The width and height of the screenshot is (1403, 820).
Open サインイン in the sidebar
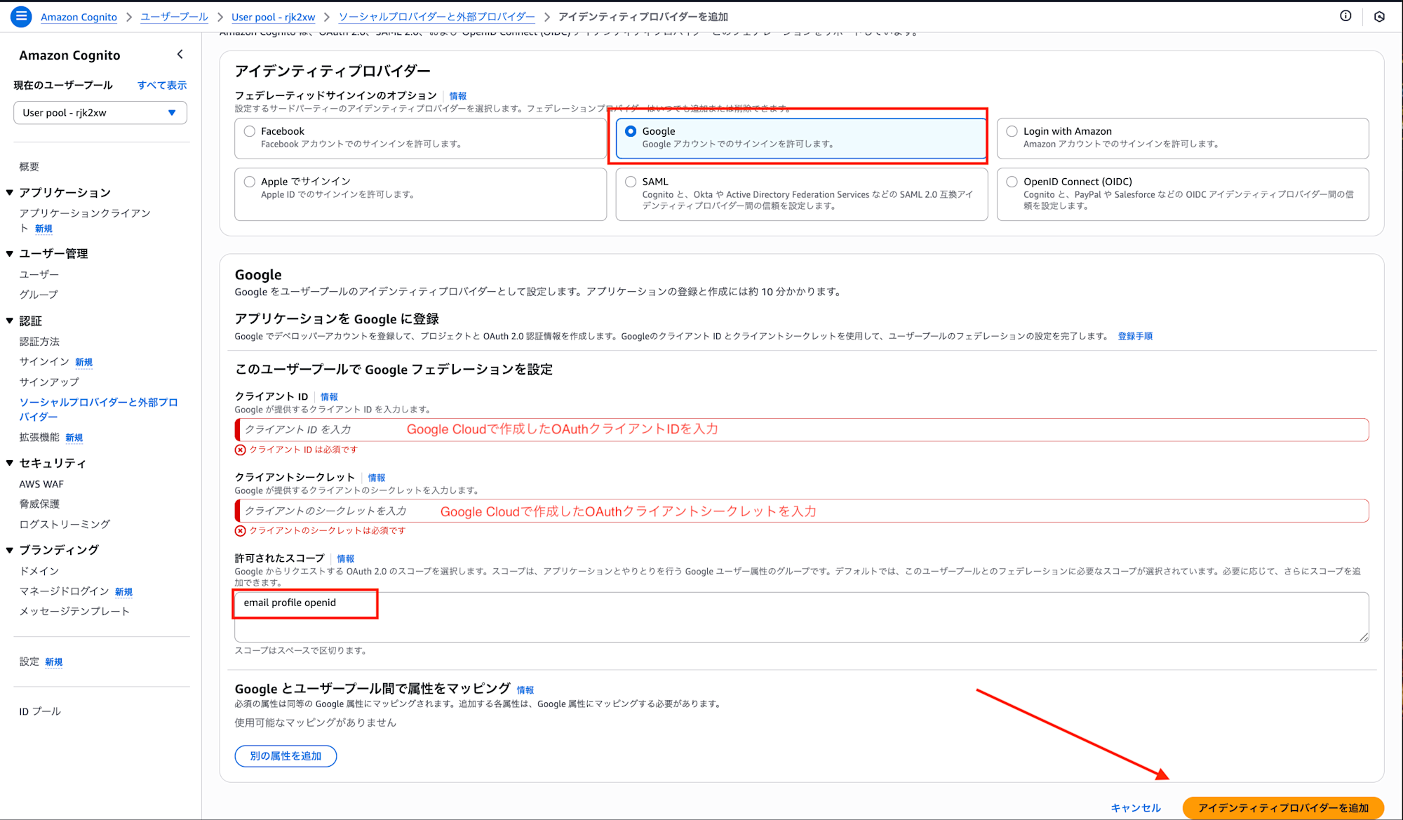(44, 361)
